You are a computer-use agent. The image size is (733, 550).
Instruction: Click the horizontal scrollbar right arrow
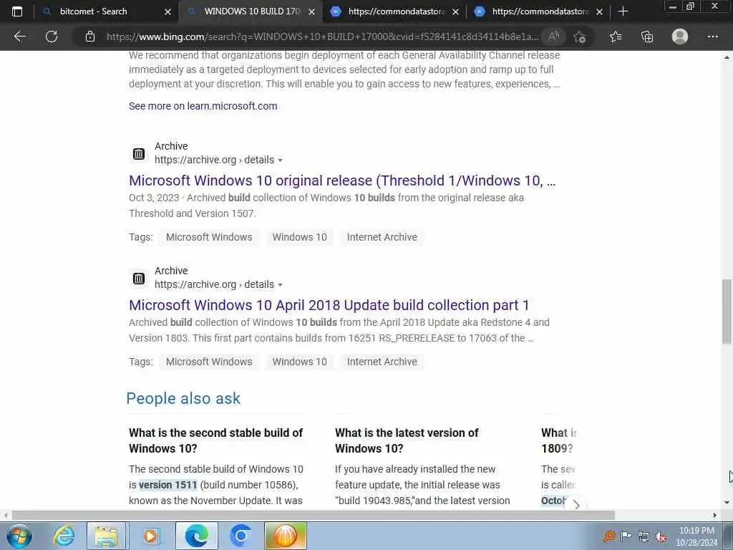pos(715,516)
